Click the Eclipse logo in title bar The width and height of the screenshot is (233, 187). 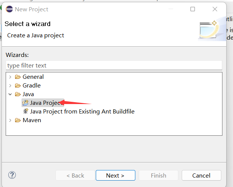(9, 9)
